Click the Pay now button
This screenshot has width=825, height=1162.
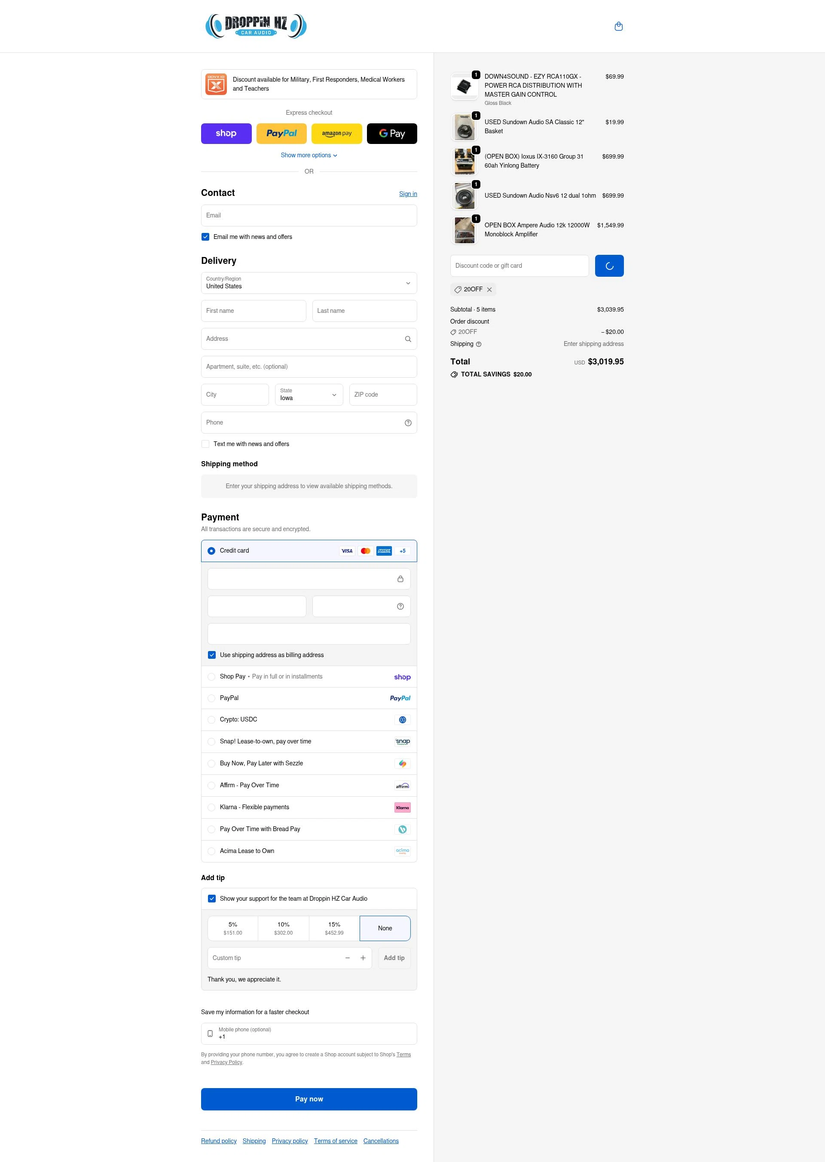(309, 1098)
